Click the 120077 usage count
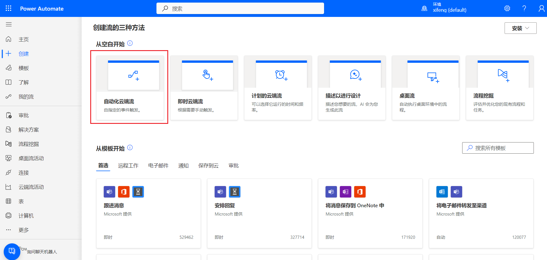Screen dimensions: 547x260 click(x=519, y=237)
